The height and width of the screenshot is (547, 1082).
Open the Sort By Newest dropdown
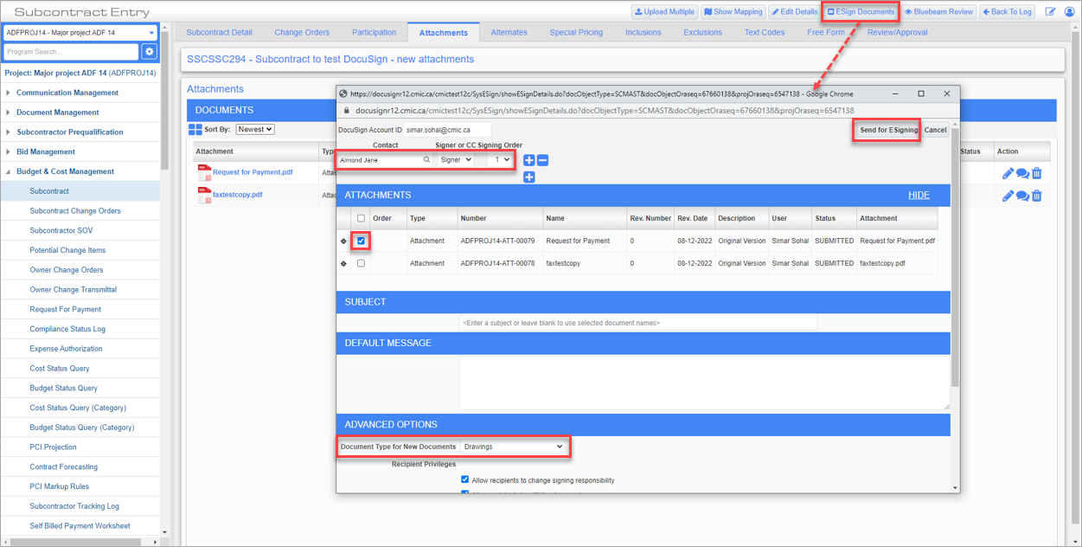(255, 129)
